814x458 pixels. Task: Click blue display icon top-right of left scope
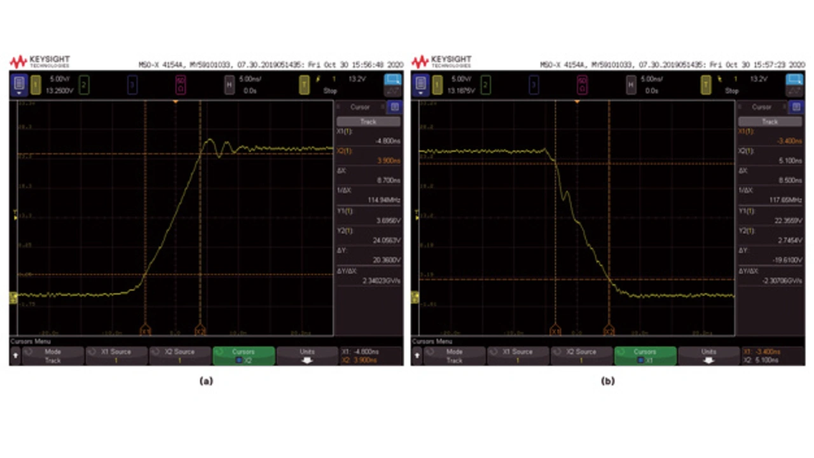coord(392,83)
